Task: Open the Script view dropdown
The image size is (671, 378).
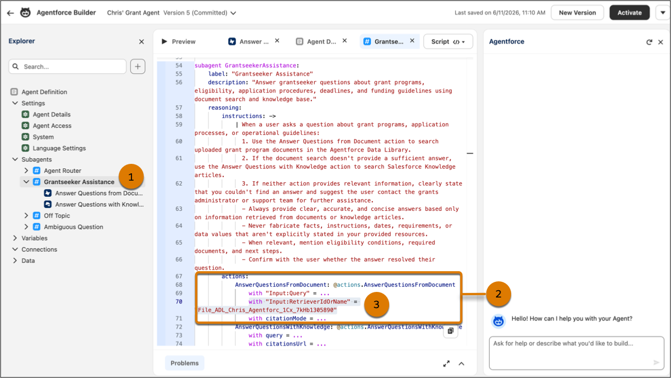Action: point(448,41)
